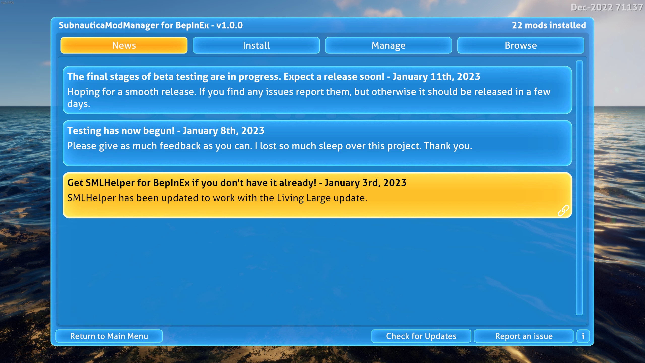This screenshot has width=645, height=363.
Task: Click the news list vertical scrollbar
Action: tap(579, 188)
